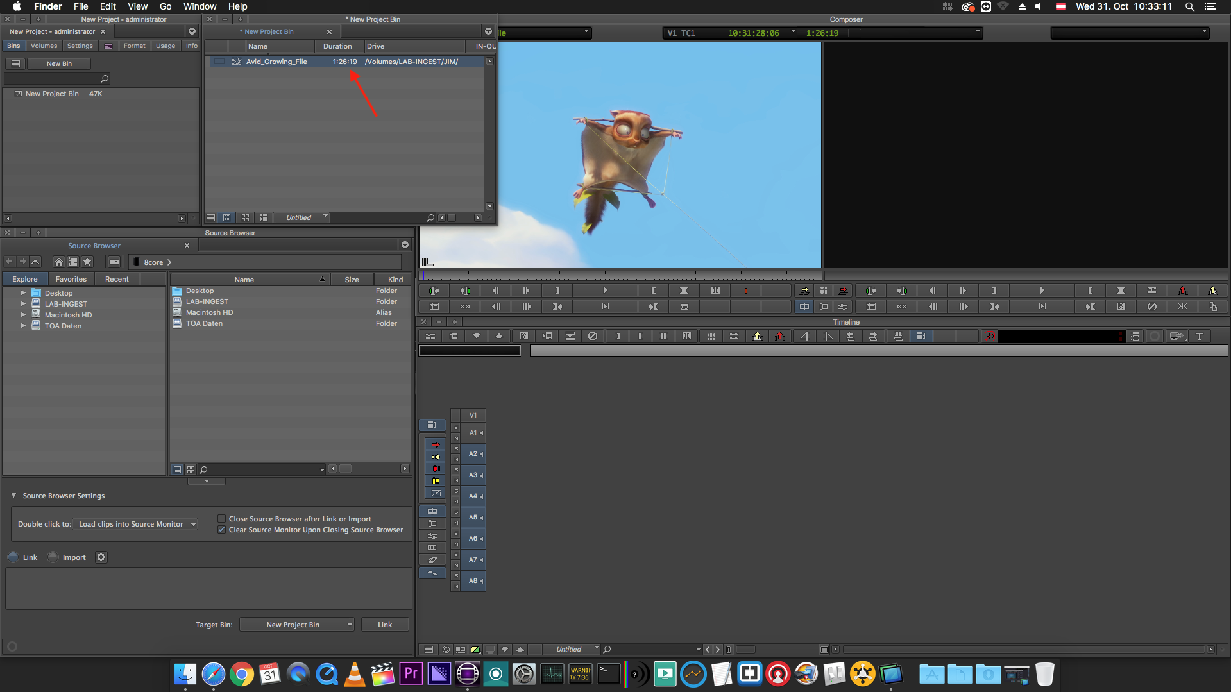
Task: Switch to Favorites tab in Source Browser
Action: (x=71, y=279)
